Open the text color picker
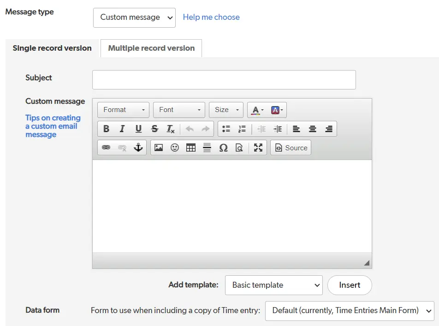 [x=256, y=110]
